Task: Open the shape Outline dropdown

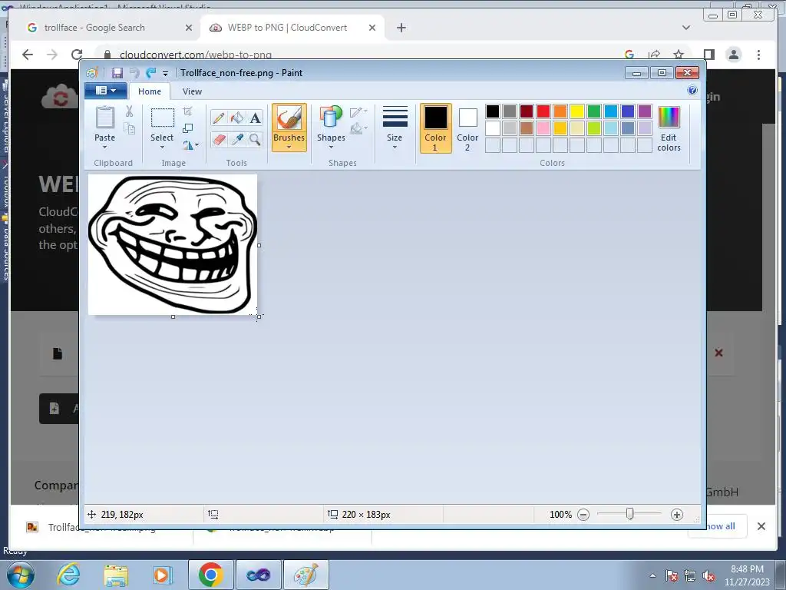Action: pyautogui.click(x=358, y=112)
